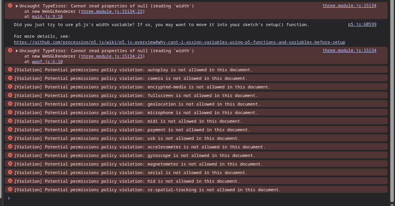Open the GitHub p5.js wiki overview link
The height and width of the screenshot is (206, 395).
[x=179, y=42]
